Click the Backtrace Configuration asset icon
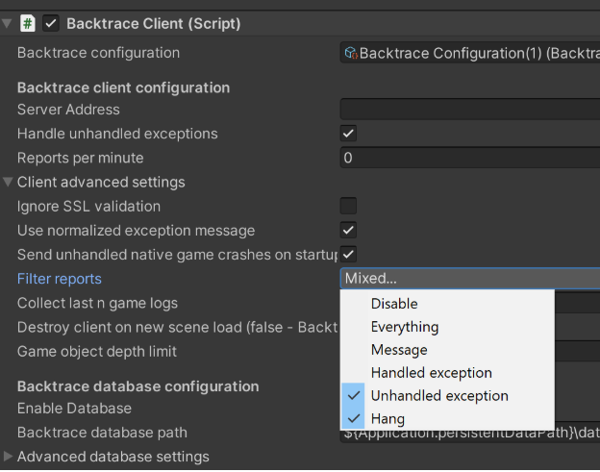This screenshot has width=600, height=472. coord(351,53)
